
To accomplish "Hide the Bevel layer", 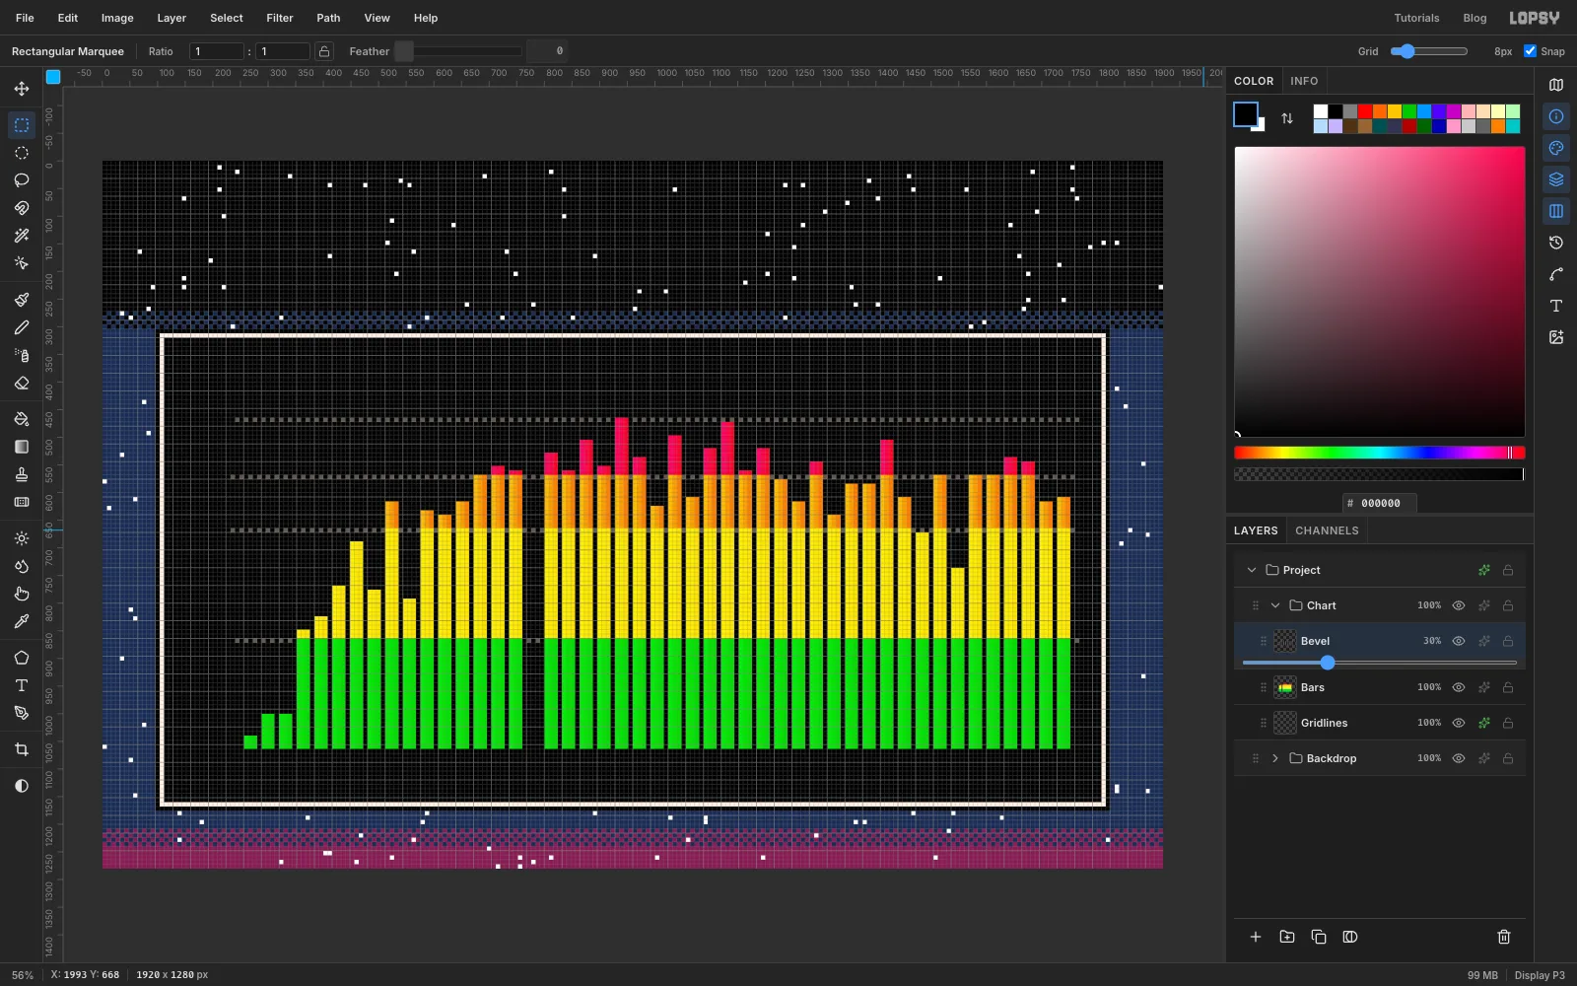I will (1459, 641).
